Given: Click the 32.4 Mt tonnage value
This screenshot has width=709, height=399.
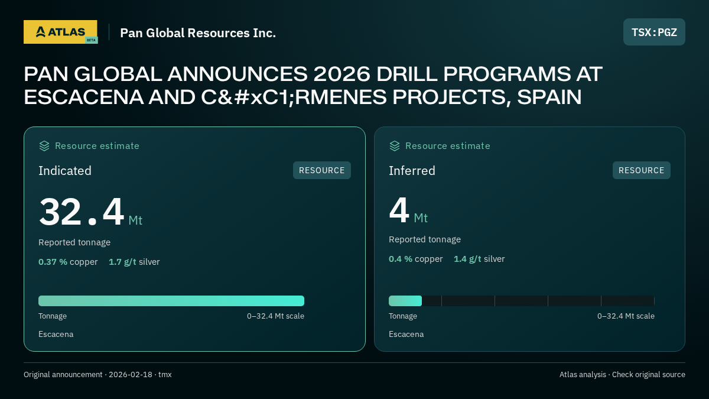Looking at the screenshot, I should pyautogui.click(x=90, y=212).
